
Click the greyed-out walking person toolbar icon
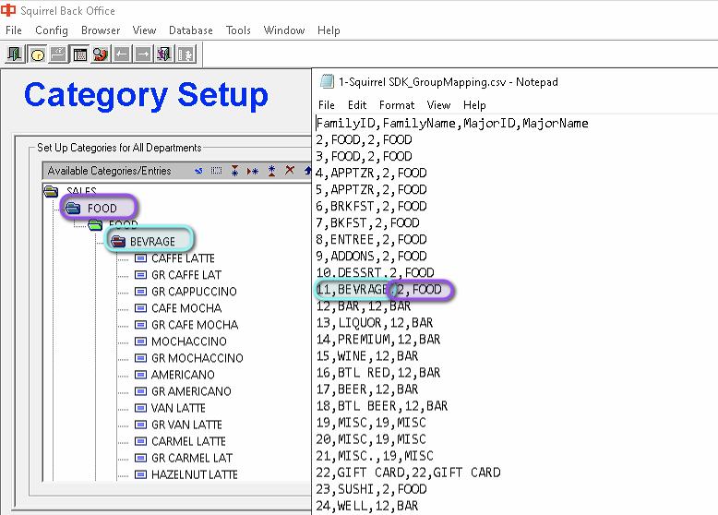point(185,54)
